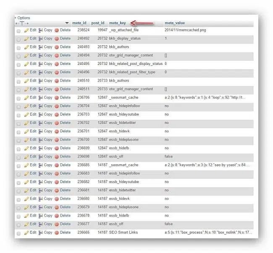273x253 pixels.
Task: Click the Copy icon for row 236703
Action: 41,115
